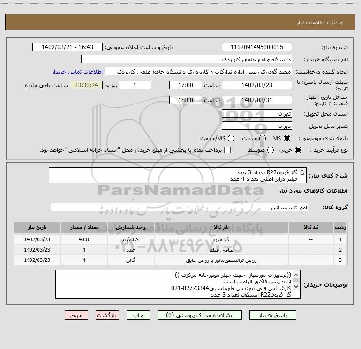Click the 18:00 validity time field

coord(186,100)
